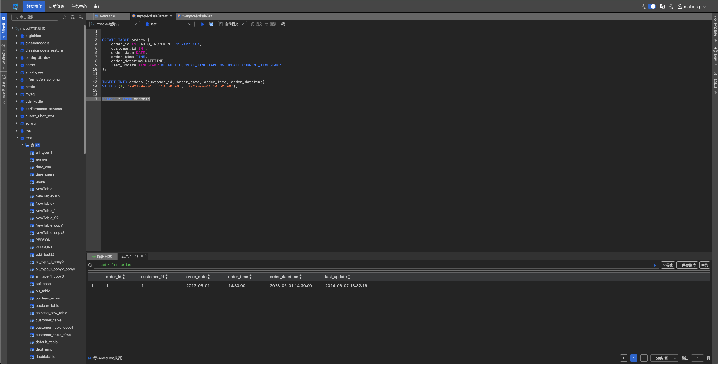The height and width of the screenshot is (371, 718).
Task: Open the maicong user menu
Action: 691,6
